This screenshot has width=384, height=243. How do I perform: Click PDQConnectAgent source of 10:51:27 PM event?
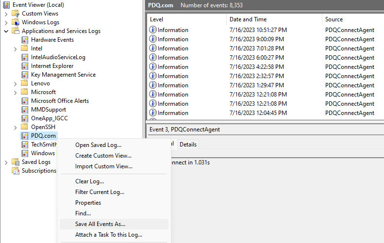coord(350,30)
